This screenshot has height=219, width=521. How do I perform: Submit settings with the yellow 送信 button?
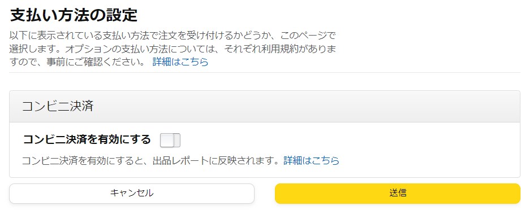pos(397,194)
